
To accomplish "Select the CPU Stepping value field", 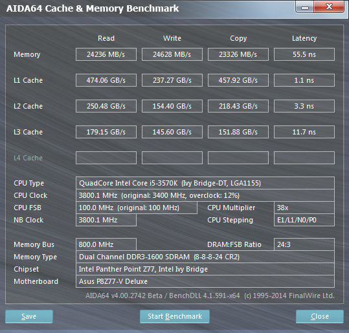I will tap(304, 220).
